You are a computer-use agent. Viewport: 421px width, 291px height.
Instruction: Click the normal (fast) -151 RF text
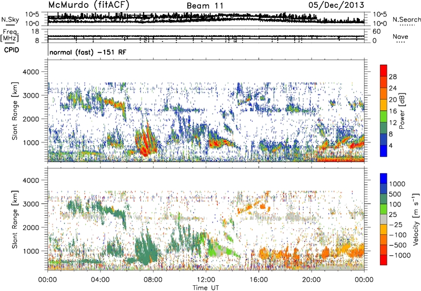[x=88, y=52]
